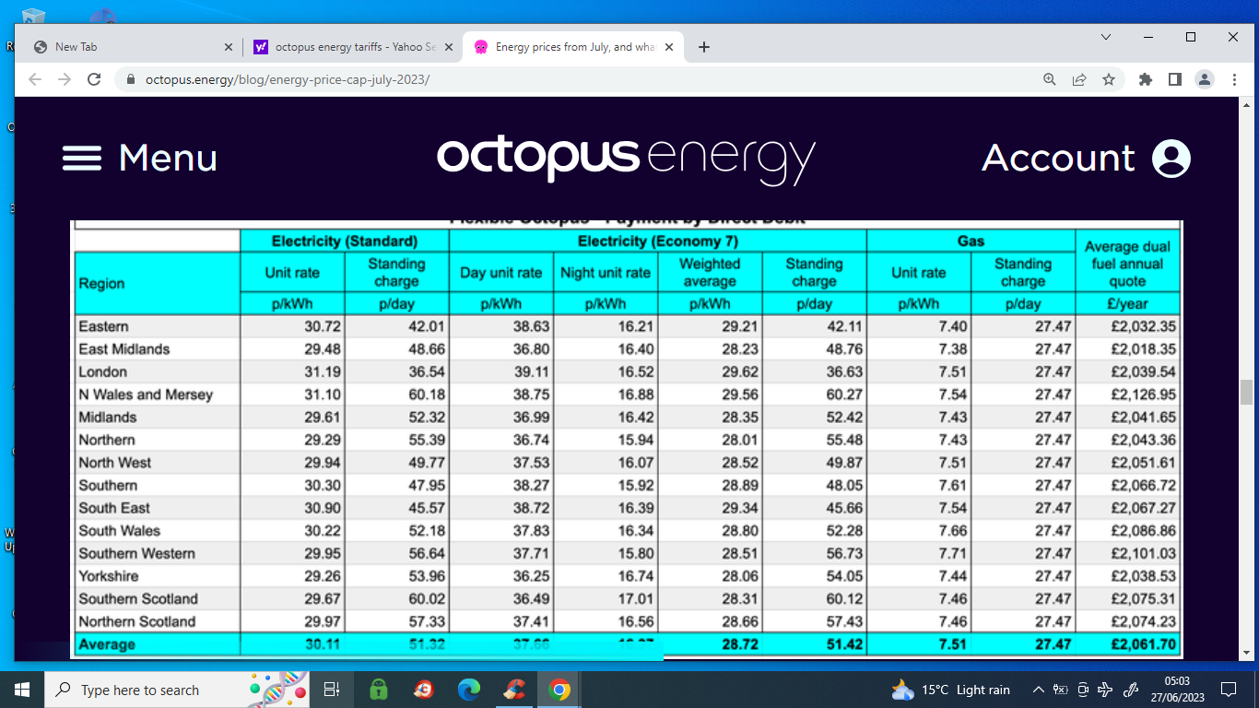Click the Southern Western region label

(137, 553)
